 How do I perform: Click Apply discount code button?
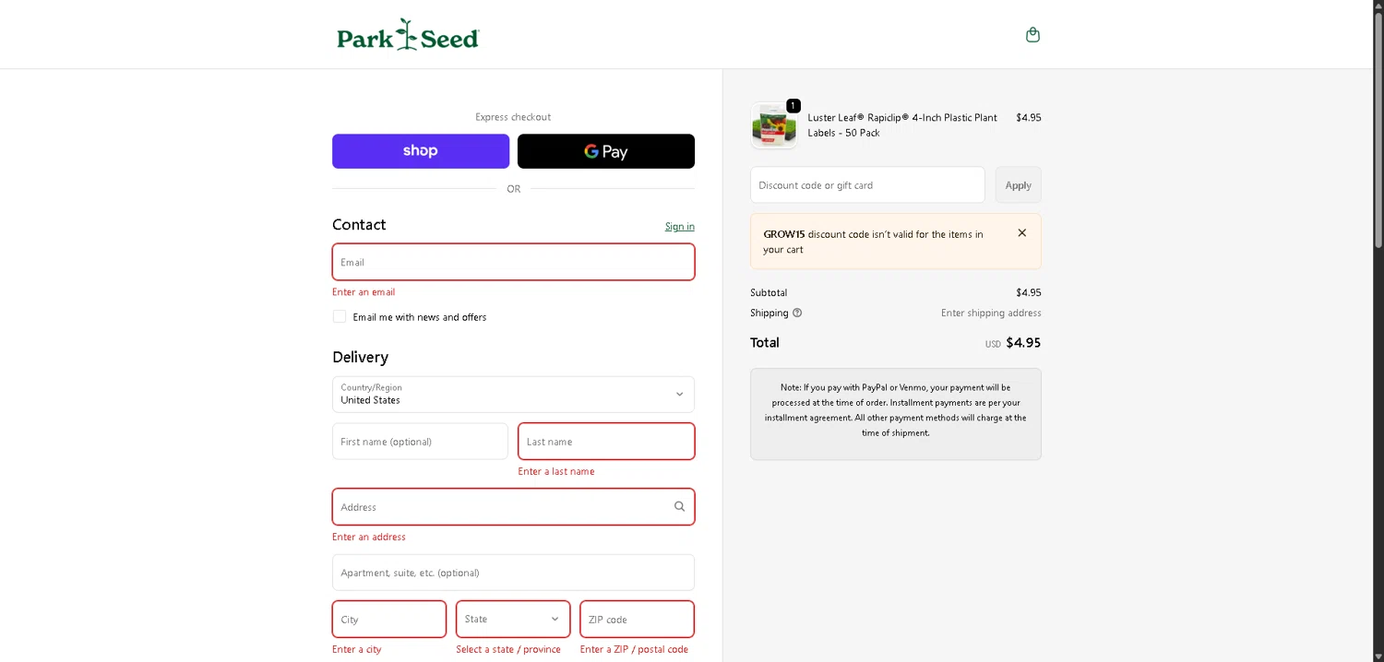1018,185
